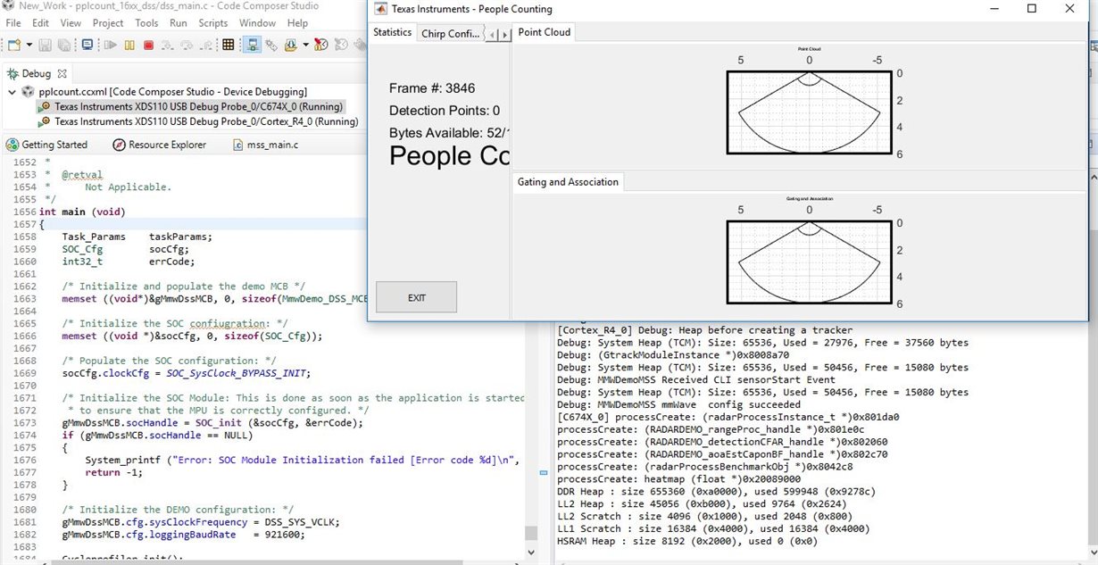Switch to the Resource Explorer tab
Viewport: 1098px width, 565px height.
167,145
